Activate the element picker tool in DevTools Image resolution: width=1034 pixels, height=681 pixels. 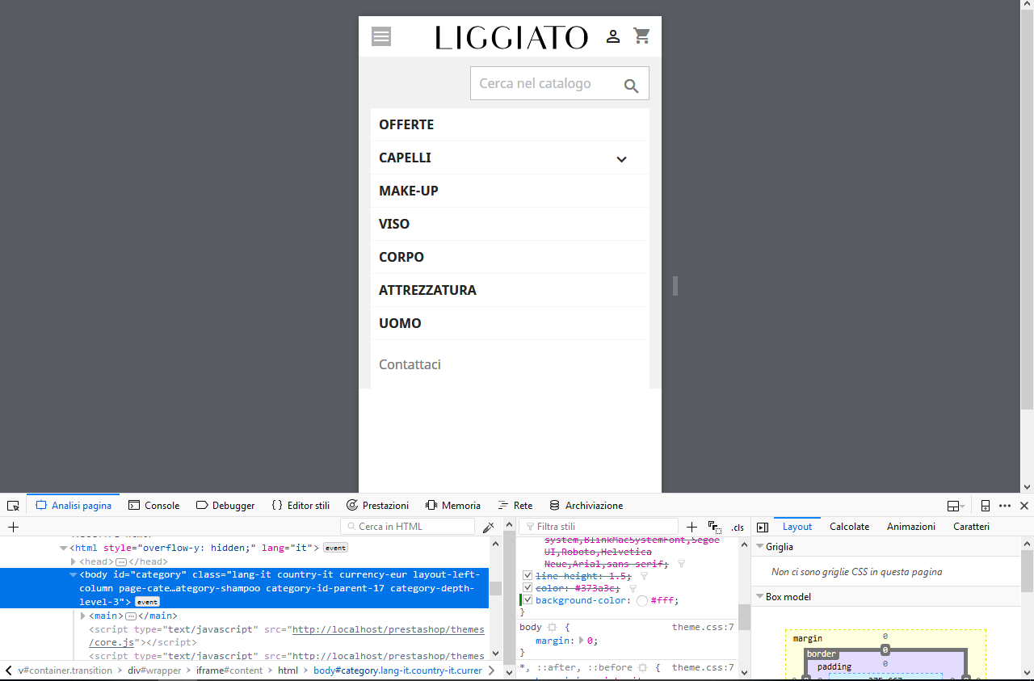13,506
